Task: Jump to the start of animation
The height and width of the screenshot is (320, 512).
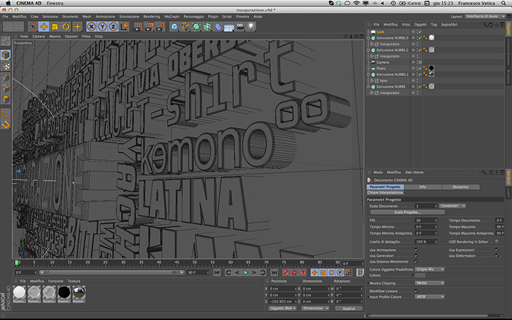Action: (x=217, y=272)
